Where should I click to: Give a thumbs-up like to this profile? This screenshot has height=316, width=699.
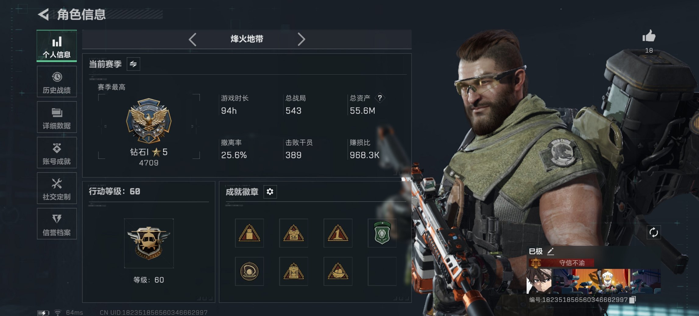coord(649,36)
